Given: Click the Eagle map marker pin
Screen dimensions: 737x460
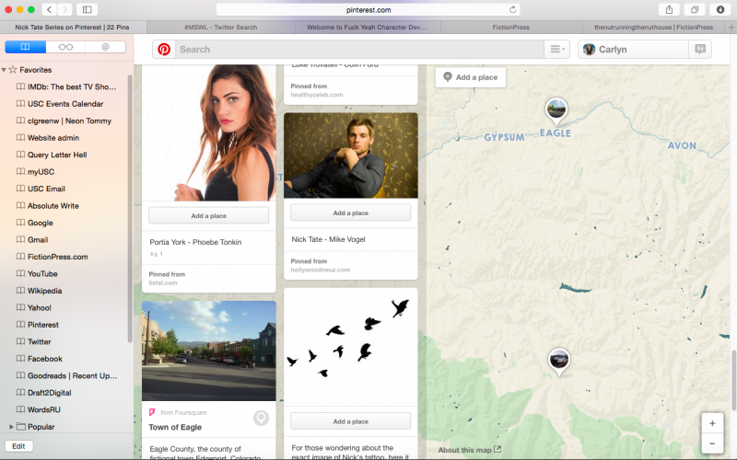Looking at the screenshot, I should pos(556,111).
